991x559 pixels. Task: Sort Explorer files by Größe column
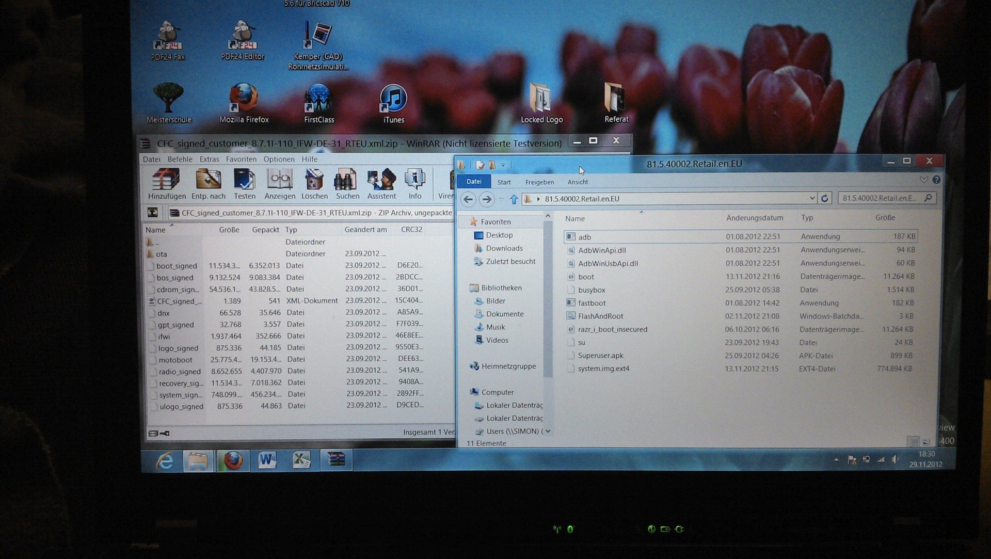(885, 217)
